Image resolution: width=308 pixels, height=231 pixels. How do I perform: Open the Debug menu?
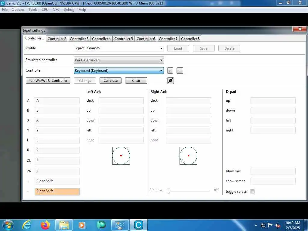click(69, 10)
